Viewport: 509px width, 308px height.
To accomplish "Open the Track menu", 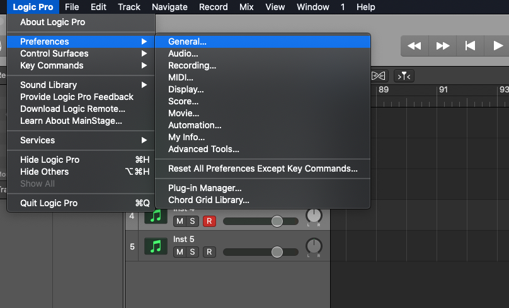I will pos(129,7).
